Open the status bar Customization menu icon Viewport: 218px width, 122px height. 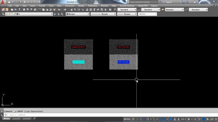216,119
